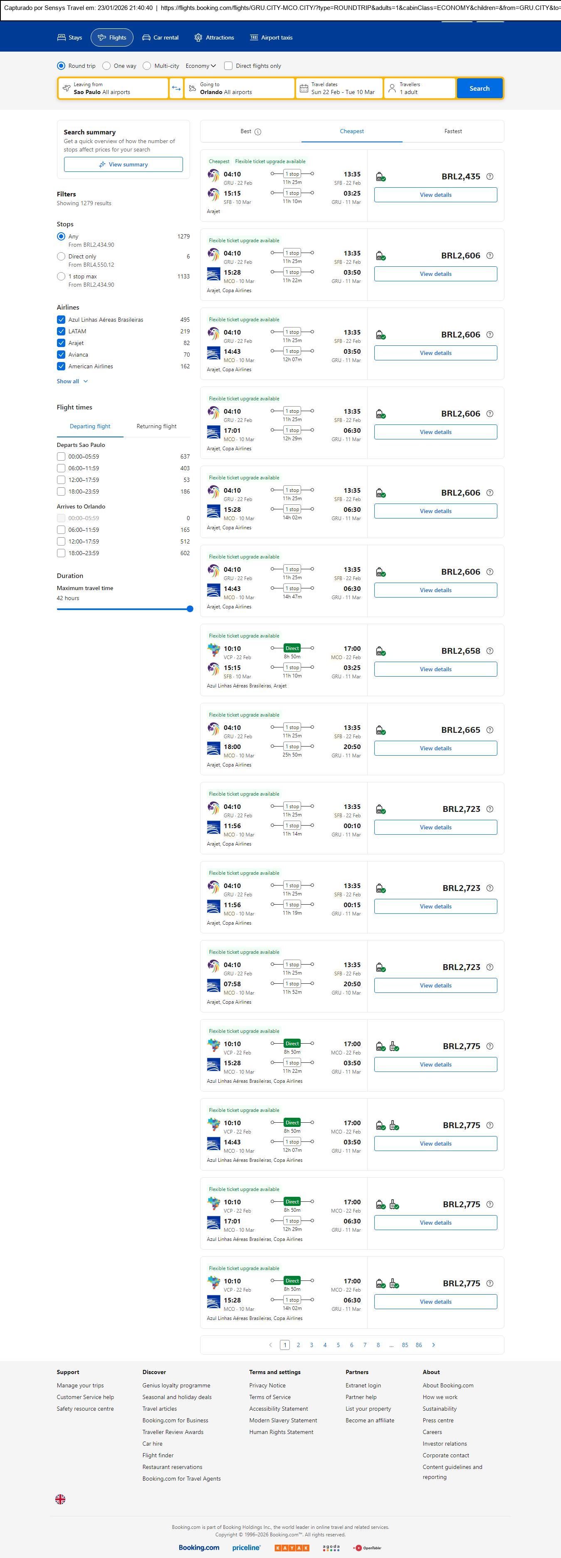Click the traveller person icon in search bar
561x1558 pixels.
392,88
